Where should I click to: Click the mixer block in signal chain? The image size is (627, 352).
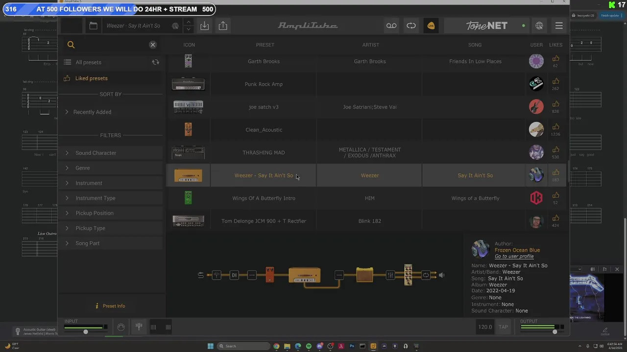(390, 275)
